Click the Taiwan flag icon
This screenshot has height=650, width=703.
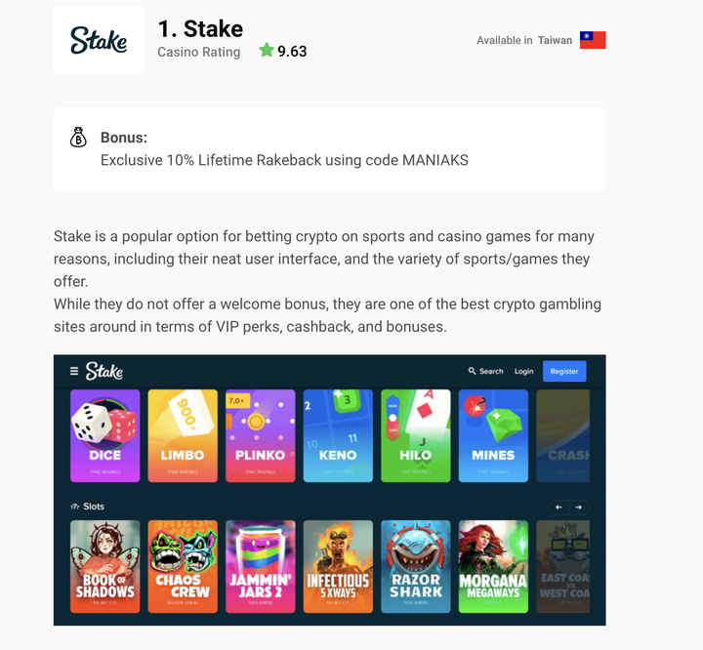[x=593, y=40]
